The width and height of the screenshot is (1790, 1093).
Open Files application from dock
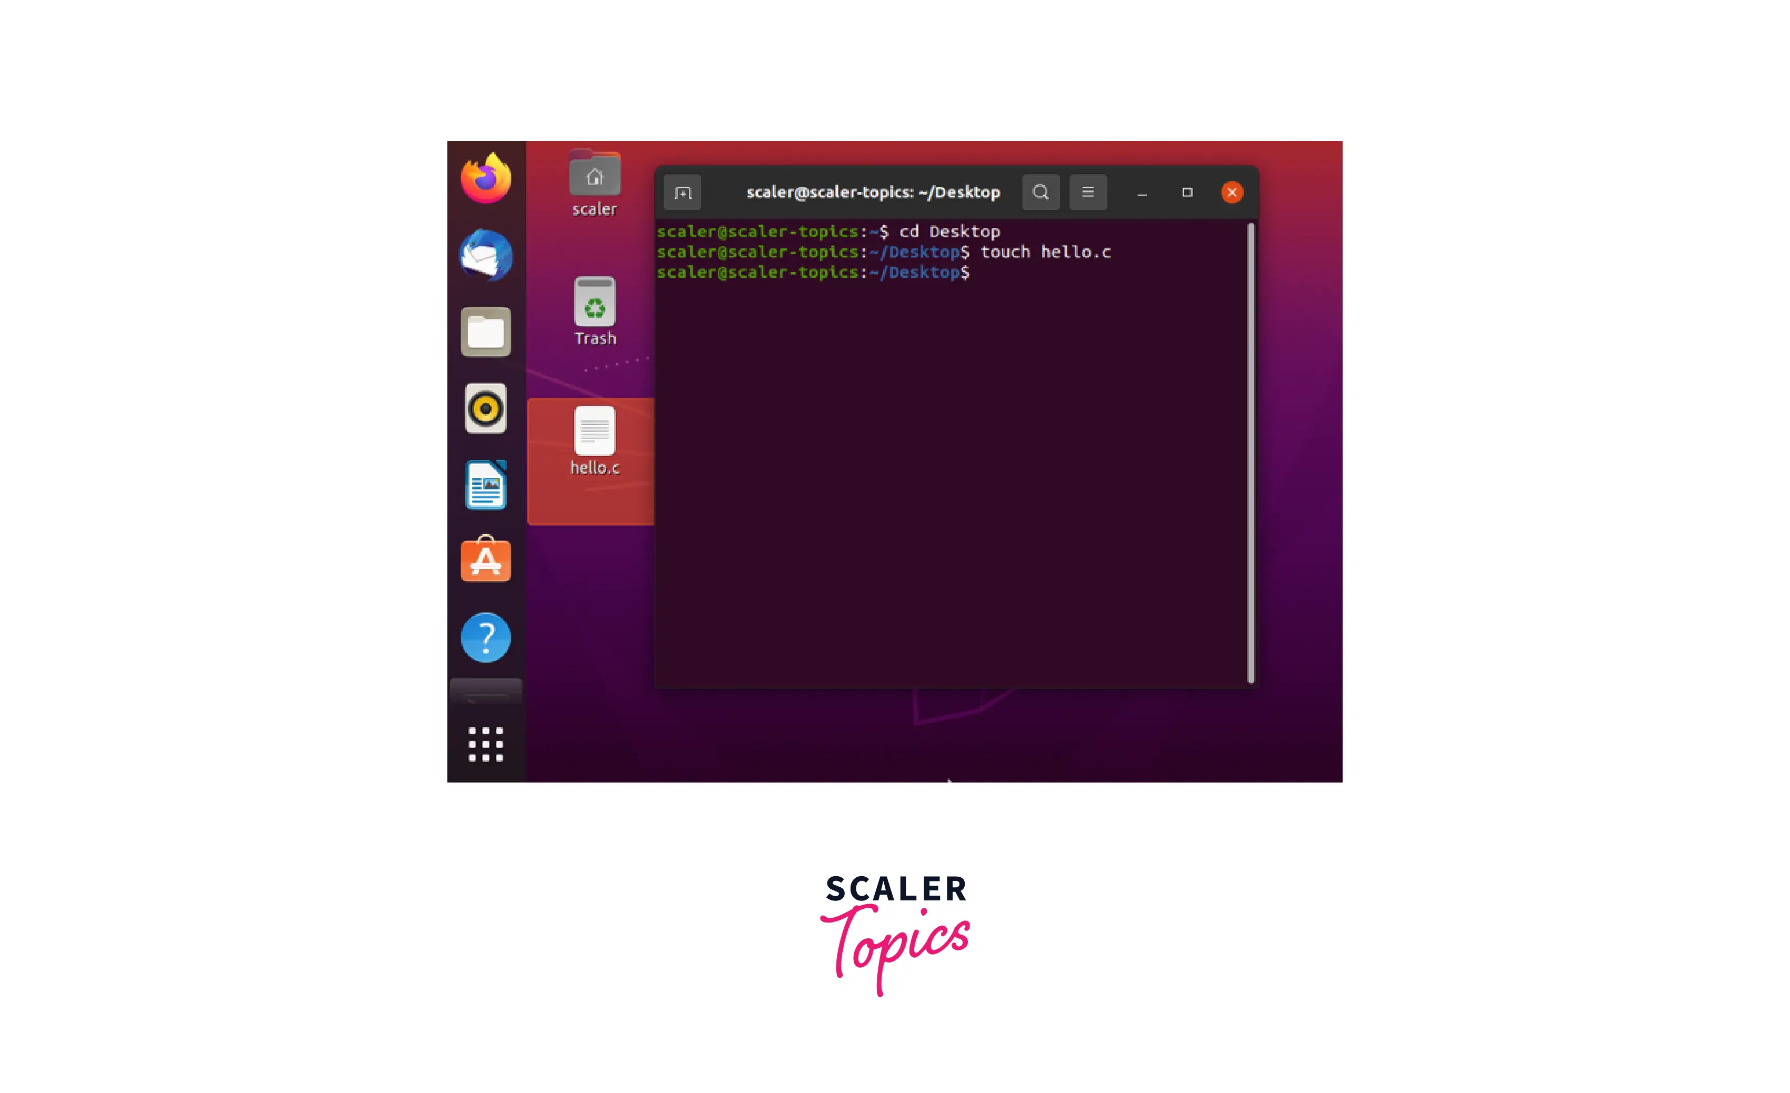(x=486, y=331)
